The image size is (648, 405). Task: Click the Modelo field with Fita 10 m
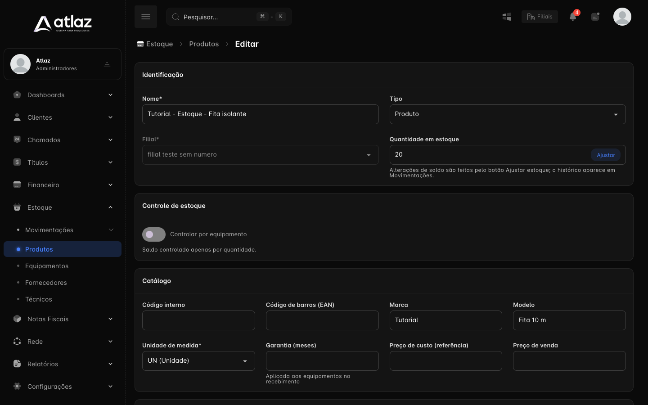[x=569, y=320]
